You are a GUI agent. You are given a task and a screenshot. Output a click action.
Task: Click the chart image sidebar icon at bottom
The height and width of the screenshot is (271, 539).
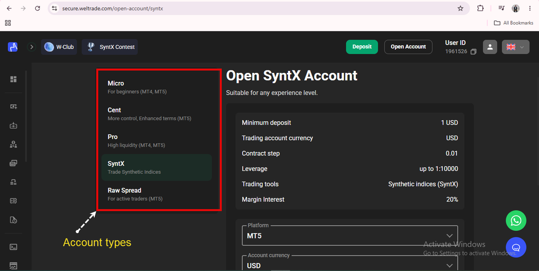[x=13, y=266]
